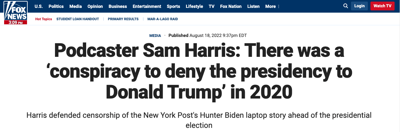Image resolution: width=400 pixels, height=132 pixels.
Task: Go to the Sports section
Action: 173,6
